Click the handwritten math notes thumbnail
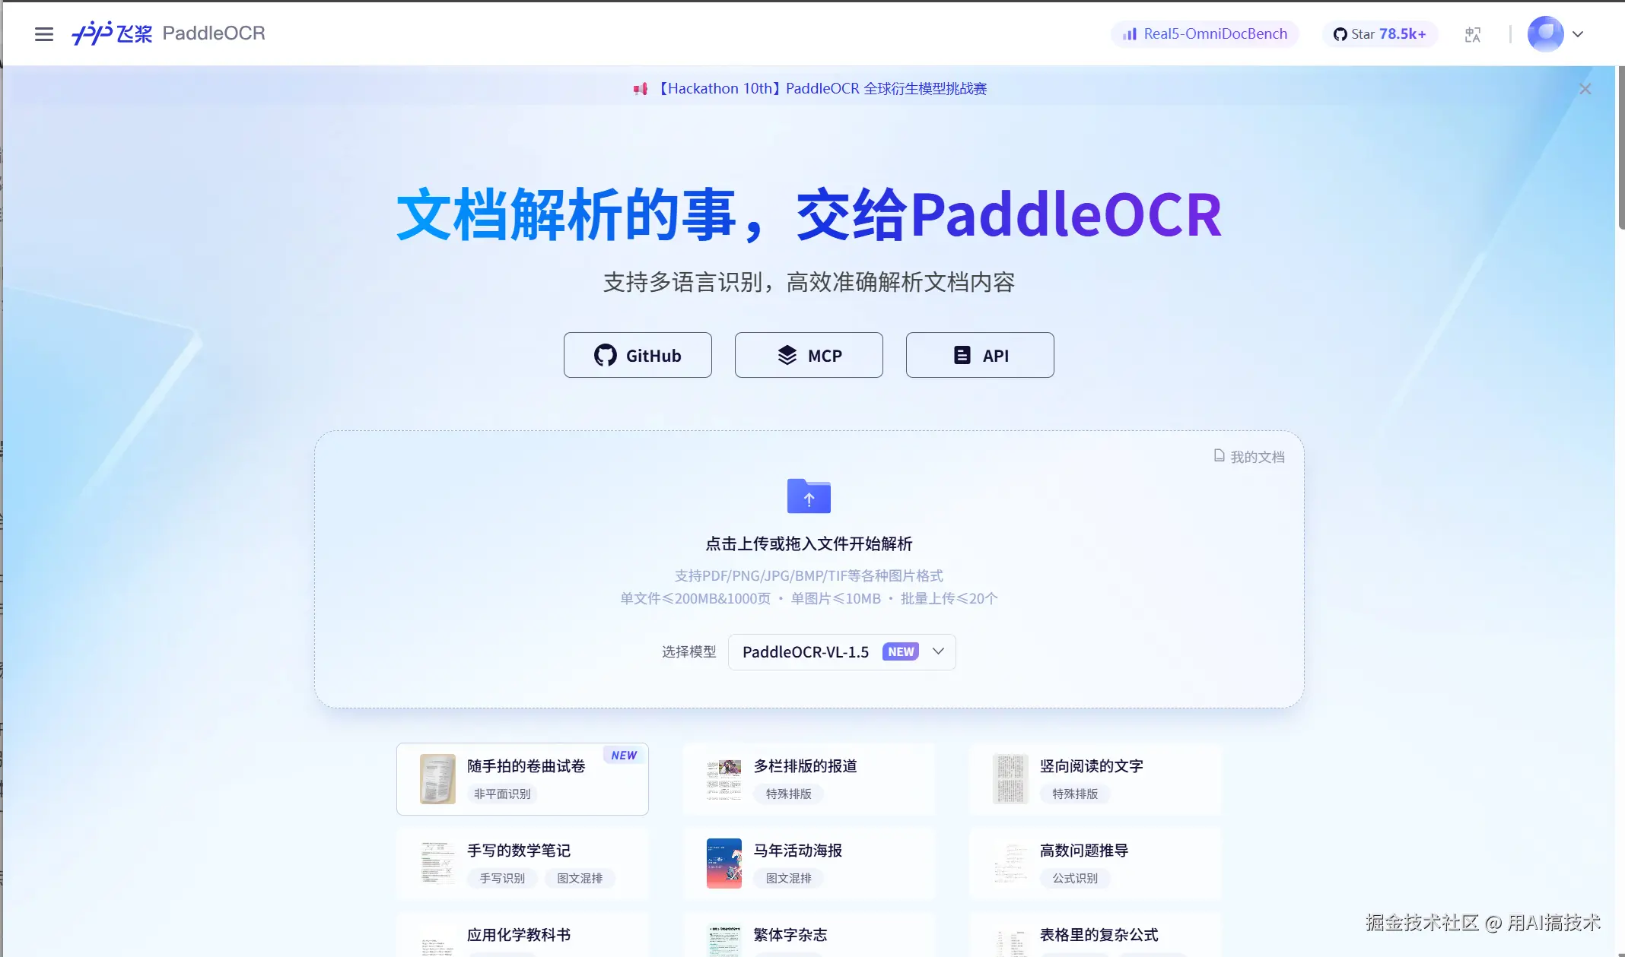 (x=437, y=864)
